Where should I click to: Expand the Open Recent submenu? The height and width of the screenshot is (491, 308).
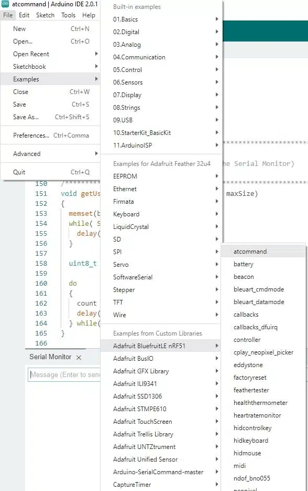coord(50,54)
